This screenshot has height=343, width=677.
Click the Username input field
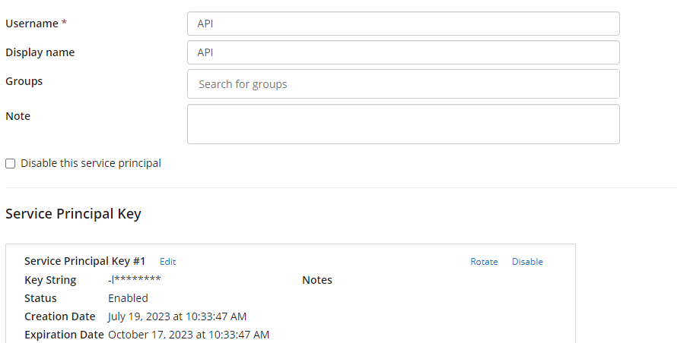(x=403, y=24)
